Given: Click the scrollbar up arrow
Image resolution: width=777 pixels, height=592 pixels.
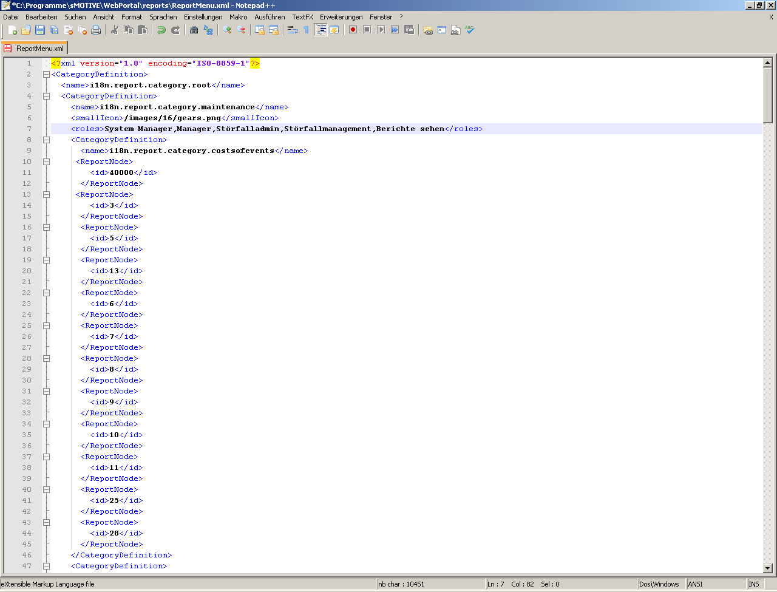Looking at the screenshot, I should coord(768,63).
